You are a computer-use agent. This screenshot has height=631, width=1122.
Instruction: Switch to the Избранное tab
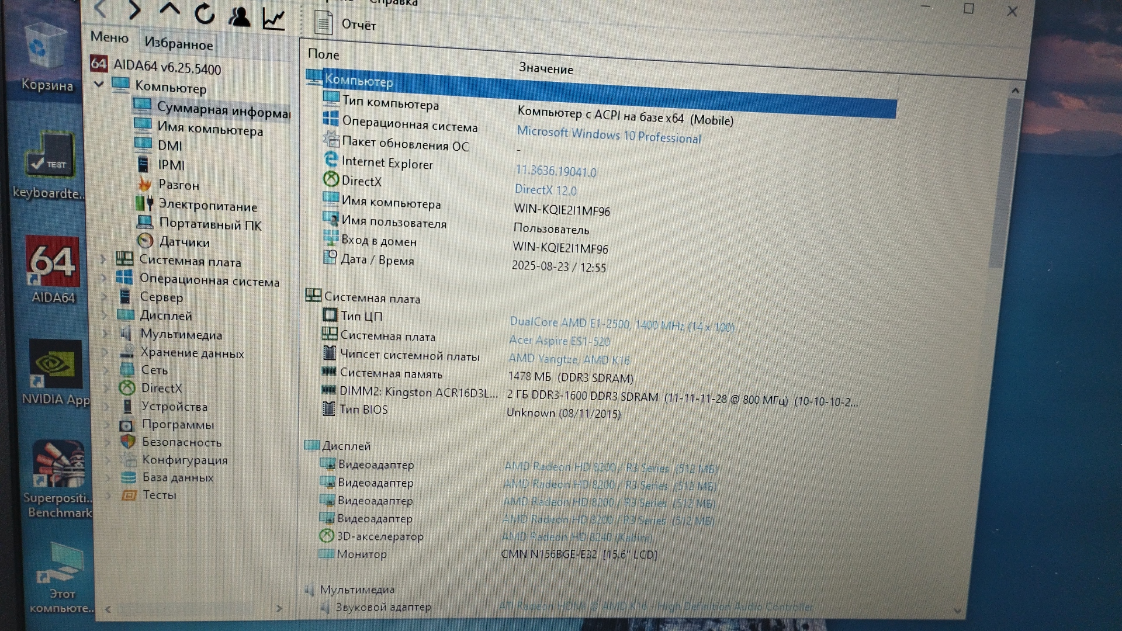[x=178, y=44]
